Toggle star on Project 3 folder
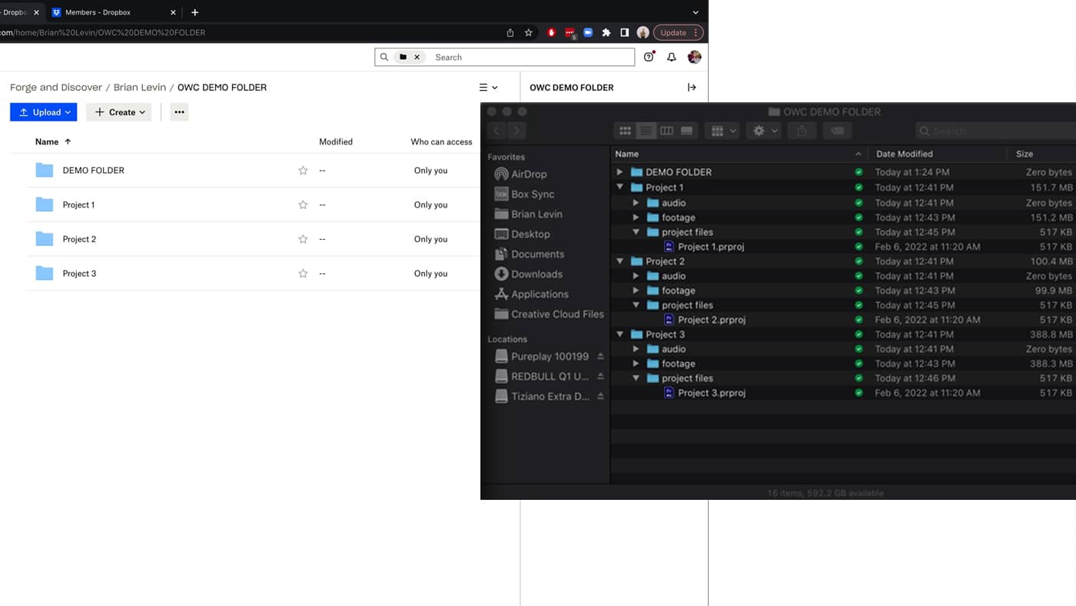 click(303, 274)
